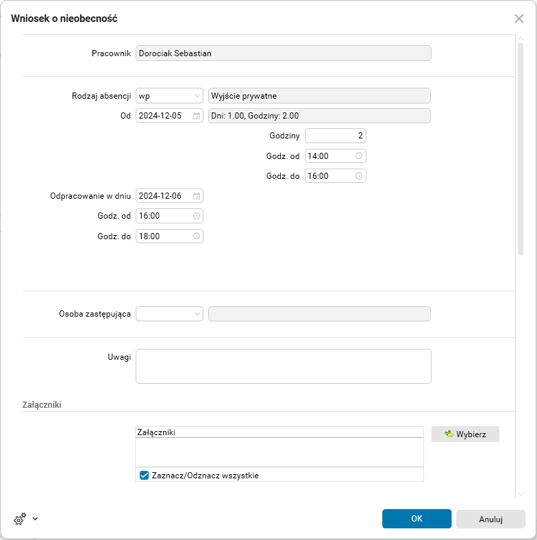Confirm the request with OK
The image size is (537, 540).
(x=416, y=519)
